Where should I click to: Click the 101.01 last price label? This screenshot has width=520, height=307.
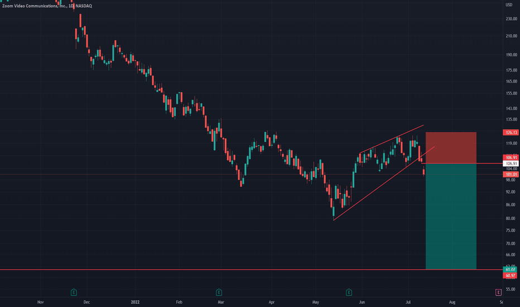coord(511,174)
